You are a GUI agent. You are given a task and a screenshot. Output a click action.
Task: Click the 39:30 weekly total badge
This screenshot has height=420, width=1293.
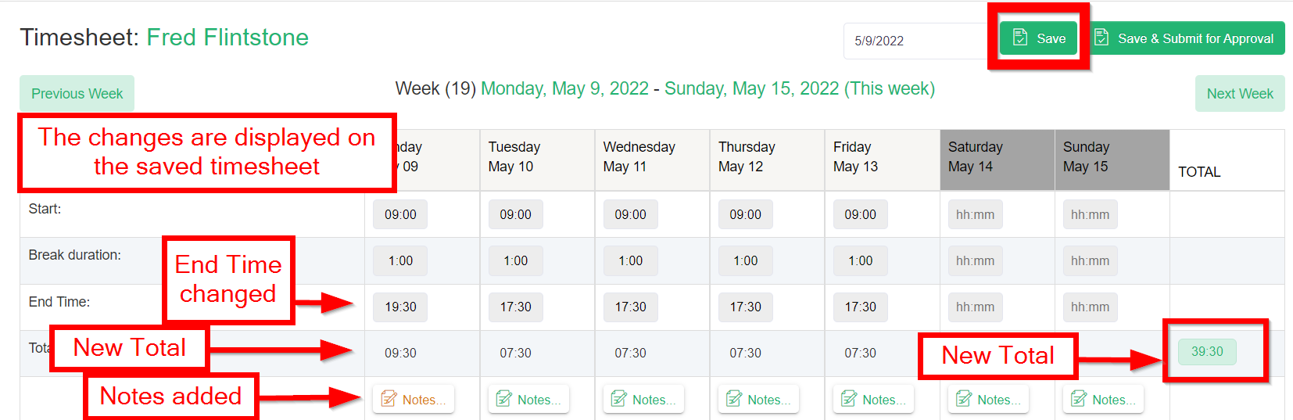tap(1207, 351)
